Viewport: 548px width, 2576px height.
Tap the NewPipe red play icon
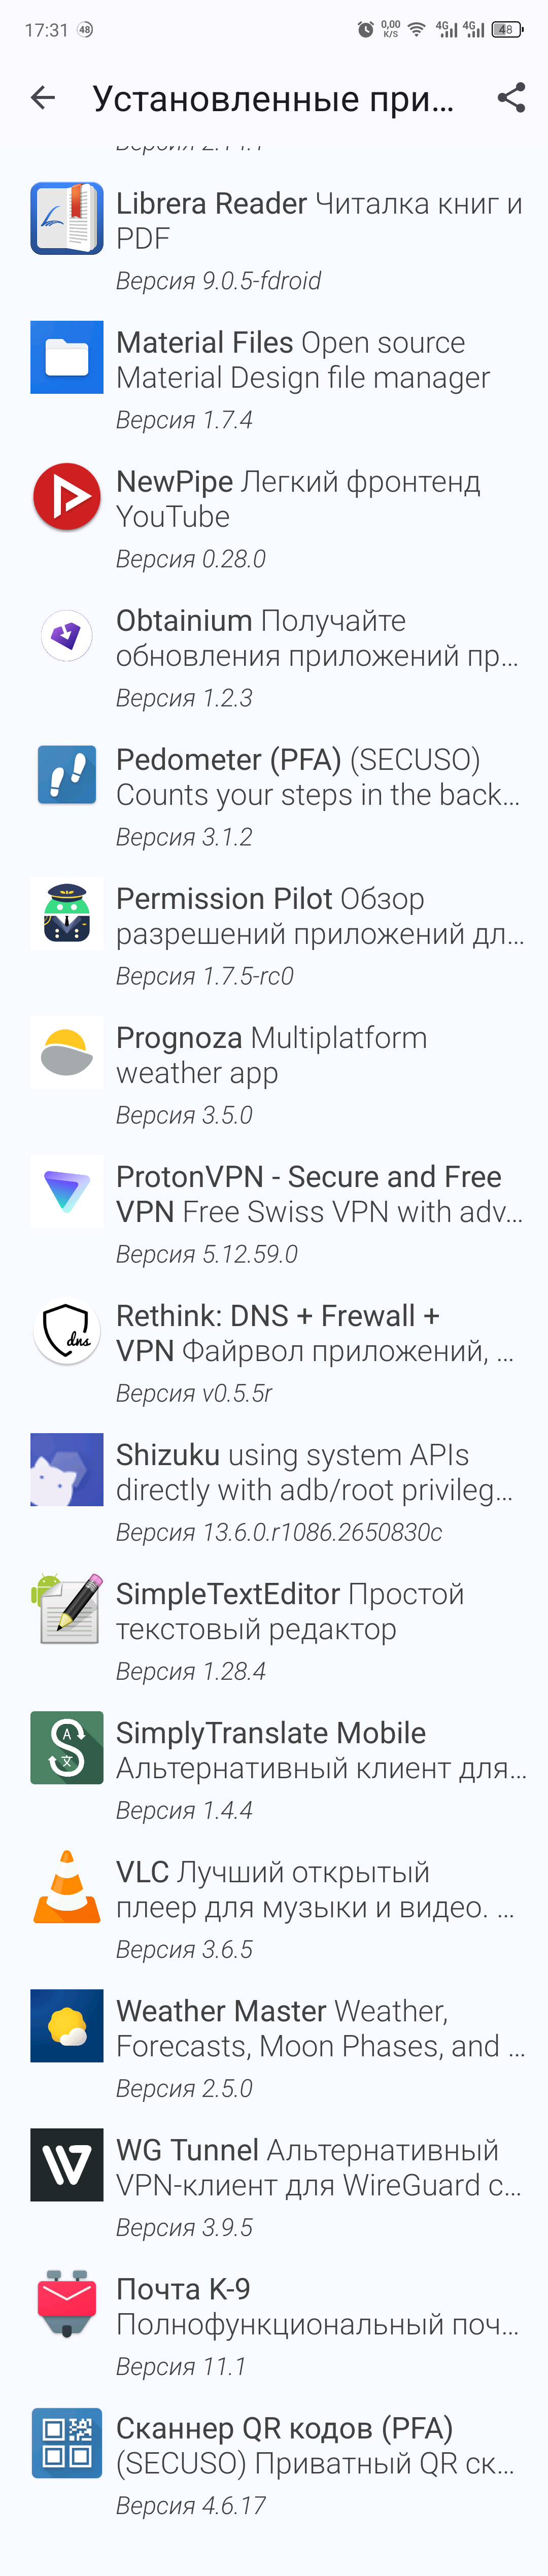[x=67, y=496]
